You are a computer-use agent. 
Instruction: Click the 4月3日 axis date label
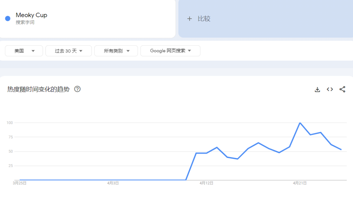[113, 183]
